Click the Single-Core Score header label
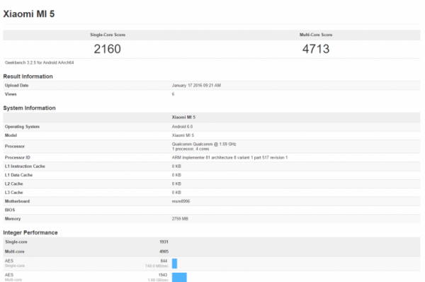 tap(108, 35)
